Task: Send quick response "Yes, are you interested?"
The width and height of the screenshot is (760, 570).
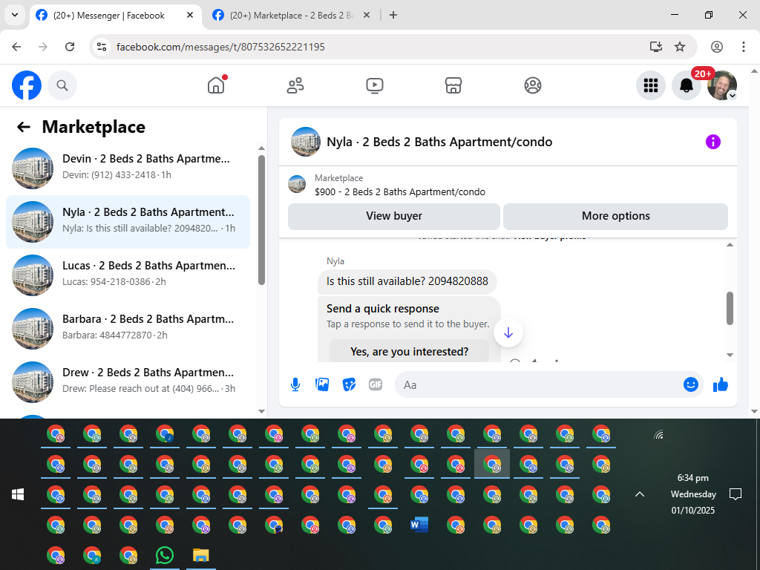Action: (x=409, y=351)
